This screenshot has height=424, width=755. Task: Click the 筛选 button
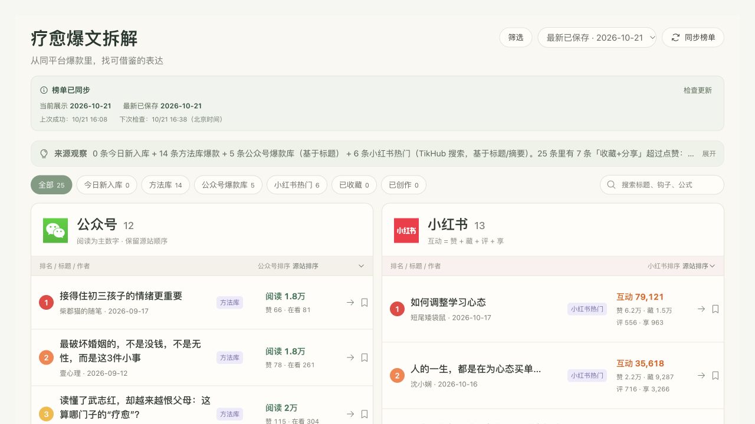coord(516,37)
